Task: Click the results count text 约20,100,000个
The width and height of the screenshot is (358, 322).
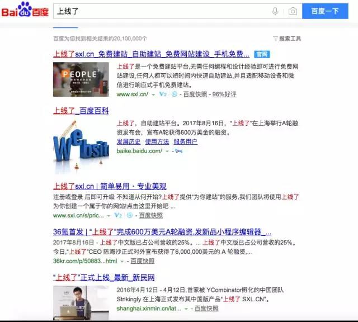Action: point(128,39)
